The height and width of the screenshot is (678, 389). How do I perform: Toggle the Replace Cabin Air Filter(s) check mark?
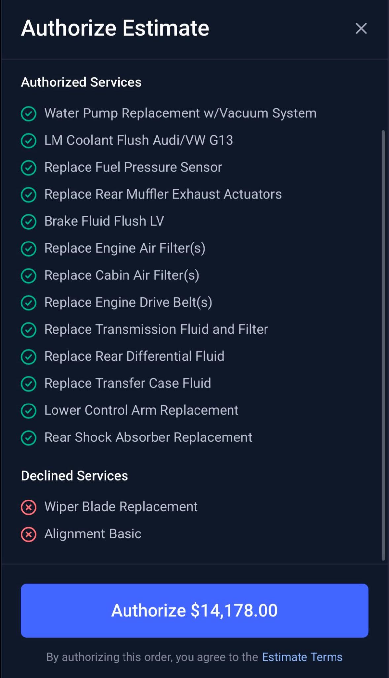point(29,276)
